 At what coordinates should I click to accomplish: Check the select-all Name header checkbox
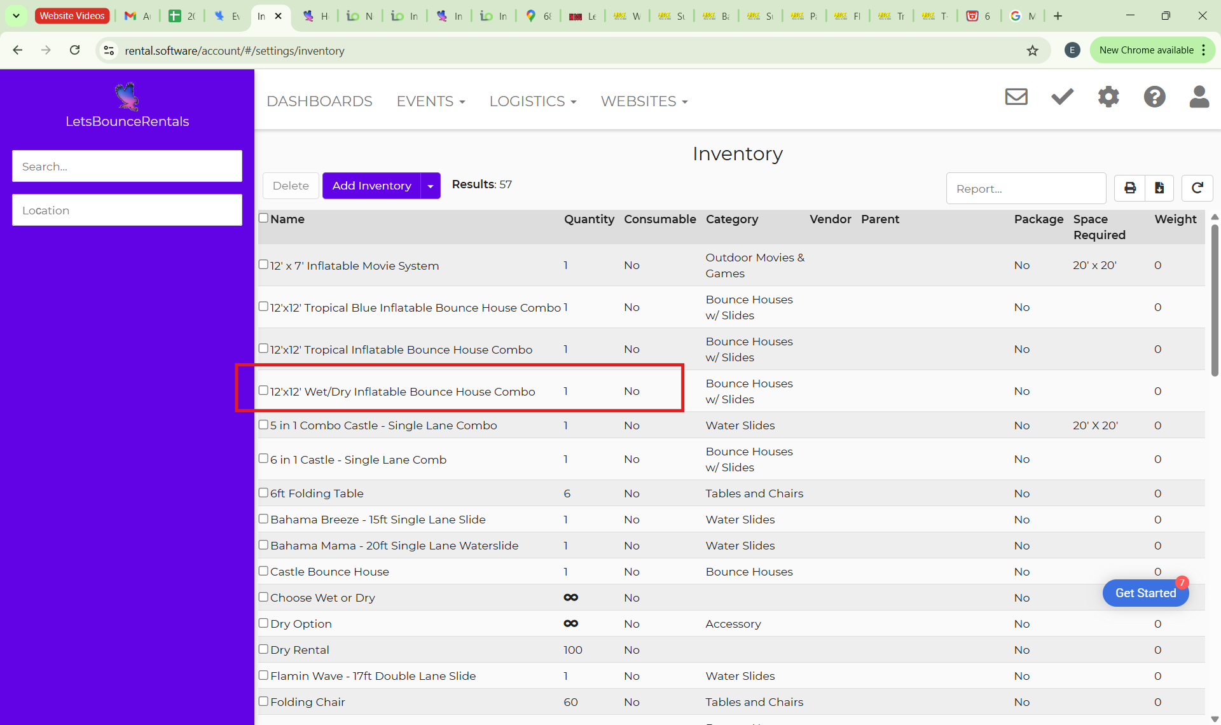[x=263, y=218]
